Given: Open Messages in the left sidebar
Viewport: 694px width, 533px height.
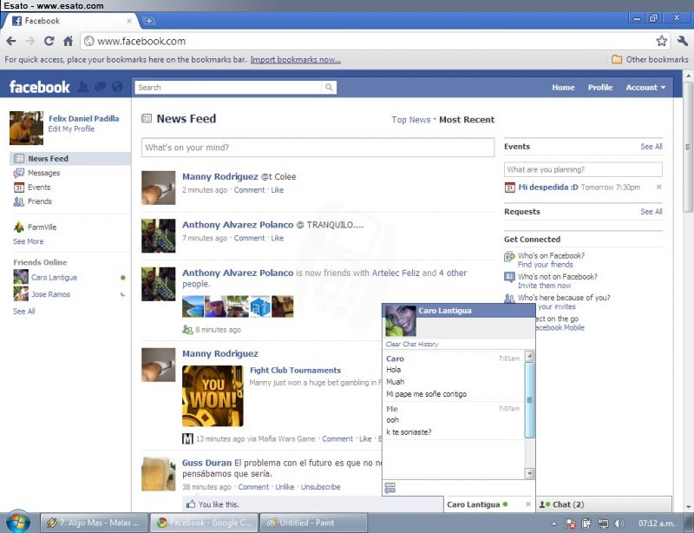Looking at the screenshot, I should click(x=43, y=173).
